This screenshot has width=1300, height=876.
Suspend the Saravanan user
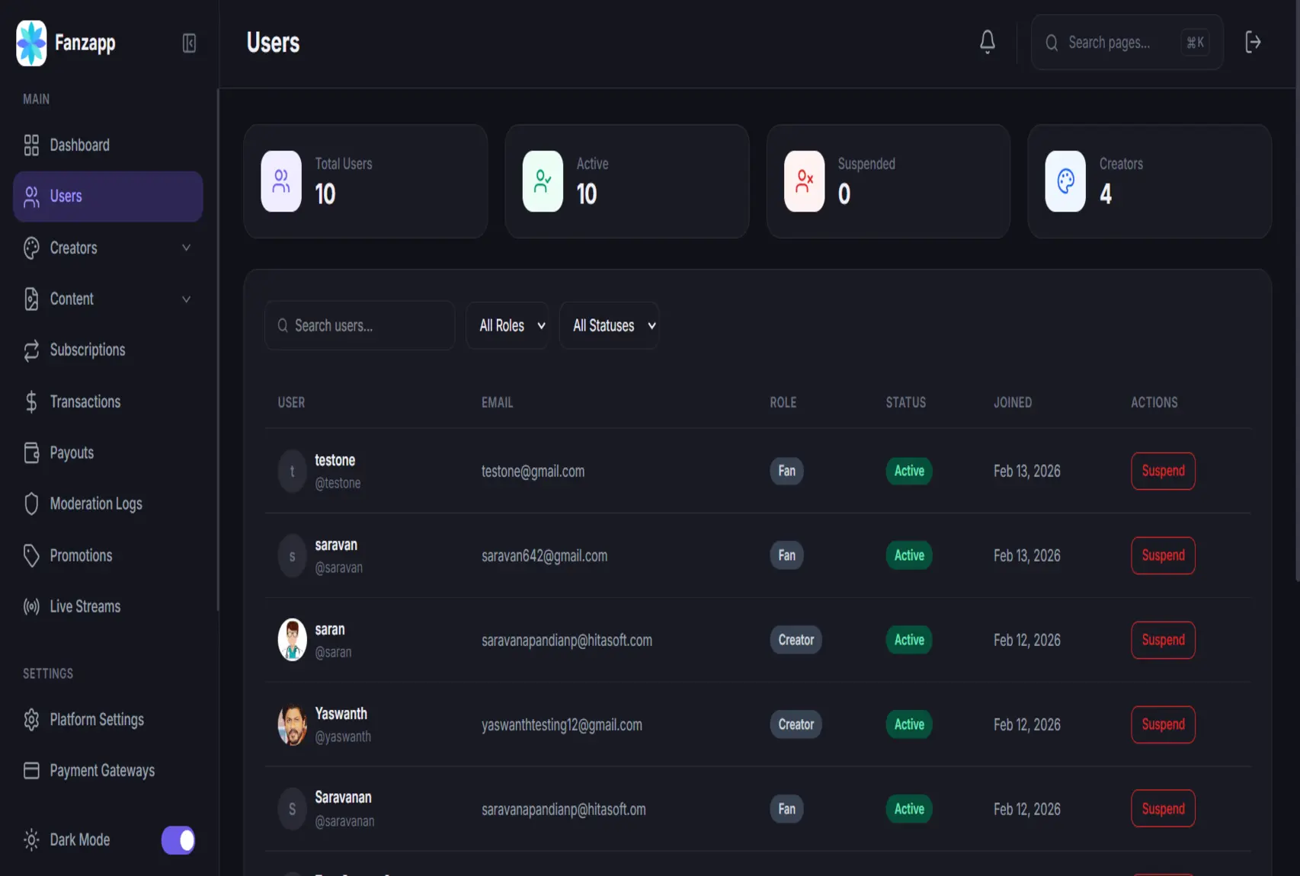(1163, 809)
